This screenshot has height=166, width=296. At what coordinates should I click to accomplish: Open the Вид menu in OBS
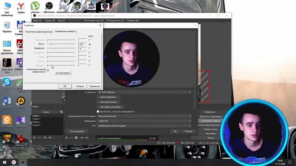(x=62, y=20)
